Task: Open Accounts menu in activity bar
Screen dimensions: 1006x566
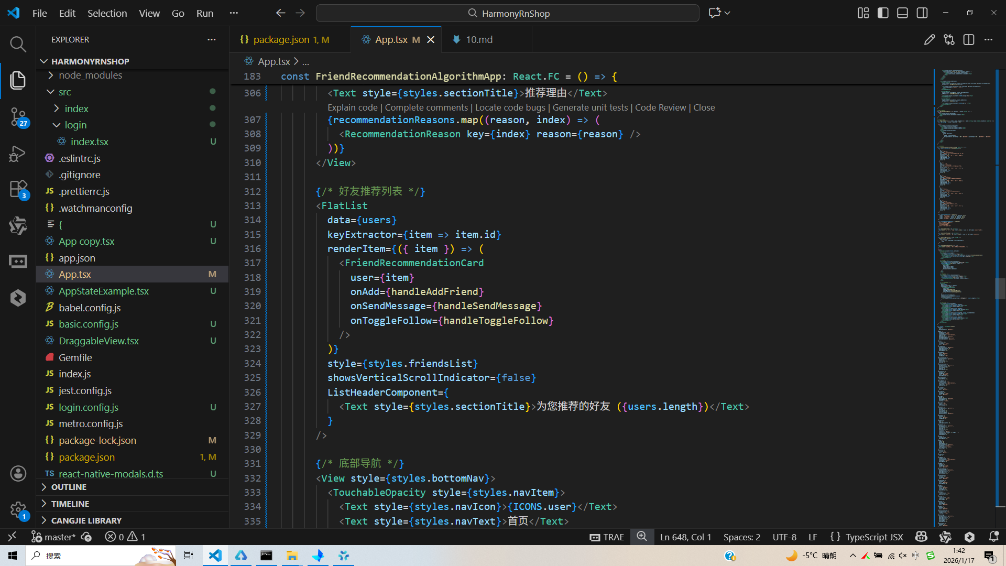Action: (18, 474)
